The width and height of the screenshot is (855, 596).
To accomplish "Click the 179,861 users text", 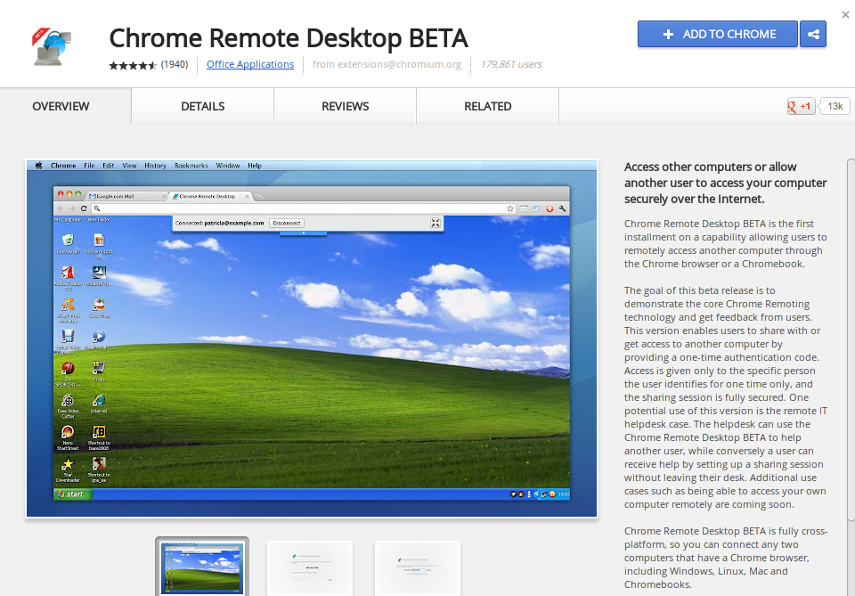I will tap(511, 64).
